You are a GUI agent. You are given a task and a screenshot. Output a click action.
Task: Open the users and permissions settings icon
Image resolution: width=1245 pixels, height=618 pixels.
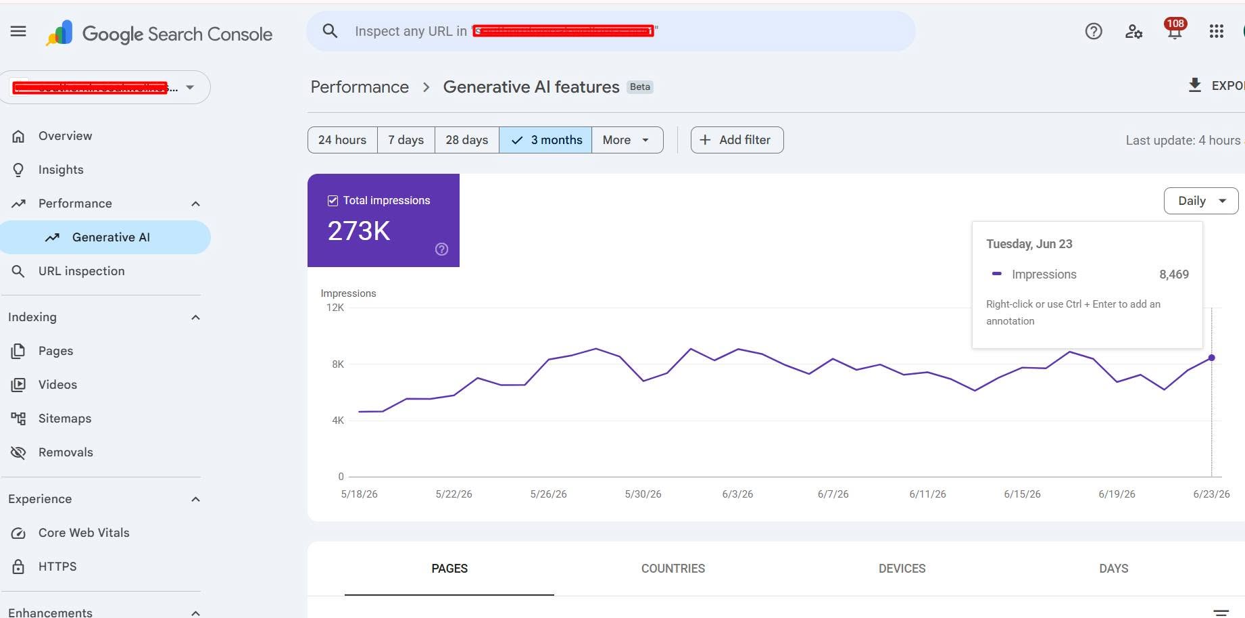pos(1133,31)
